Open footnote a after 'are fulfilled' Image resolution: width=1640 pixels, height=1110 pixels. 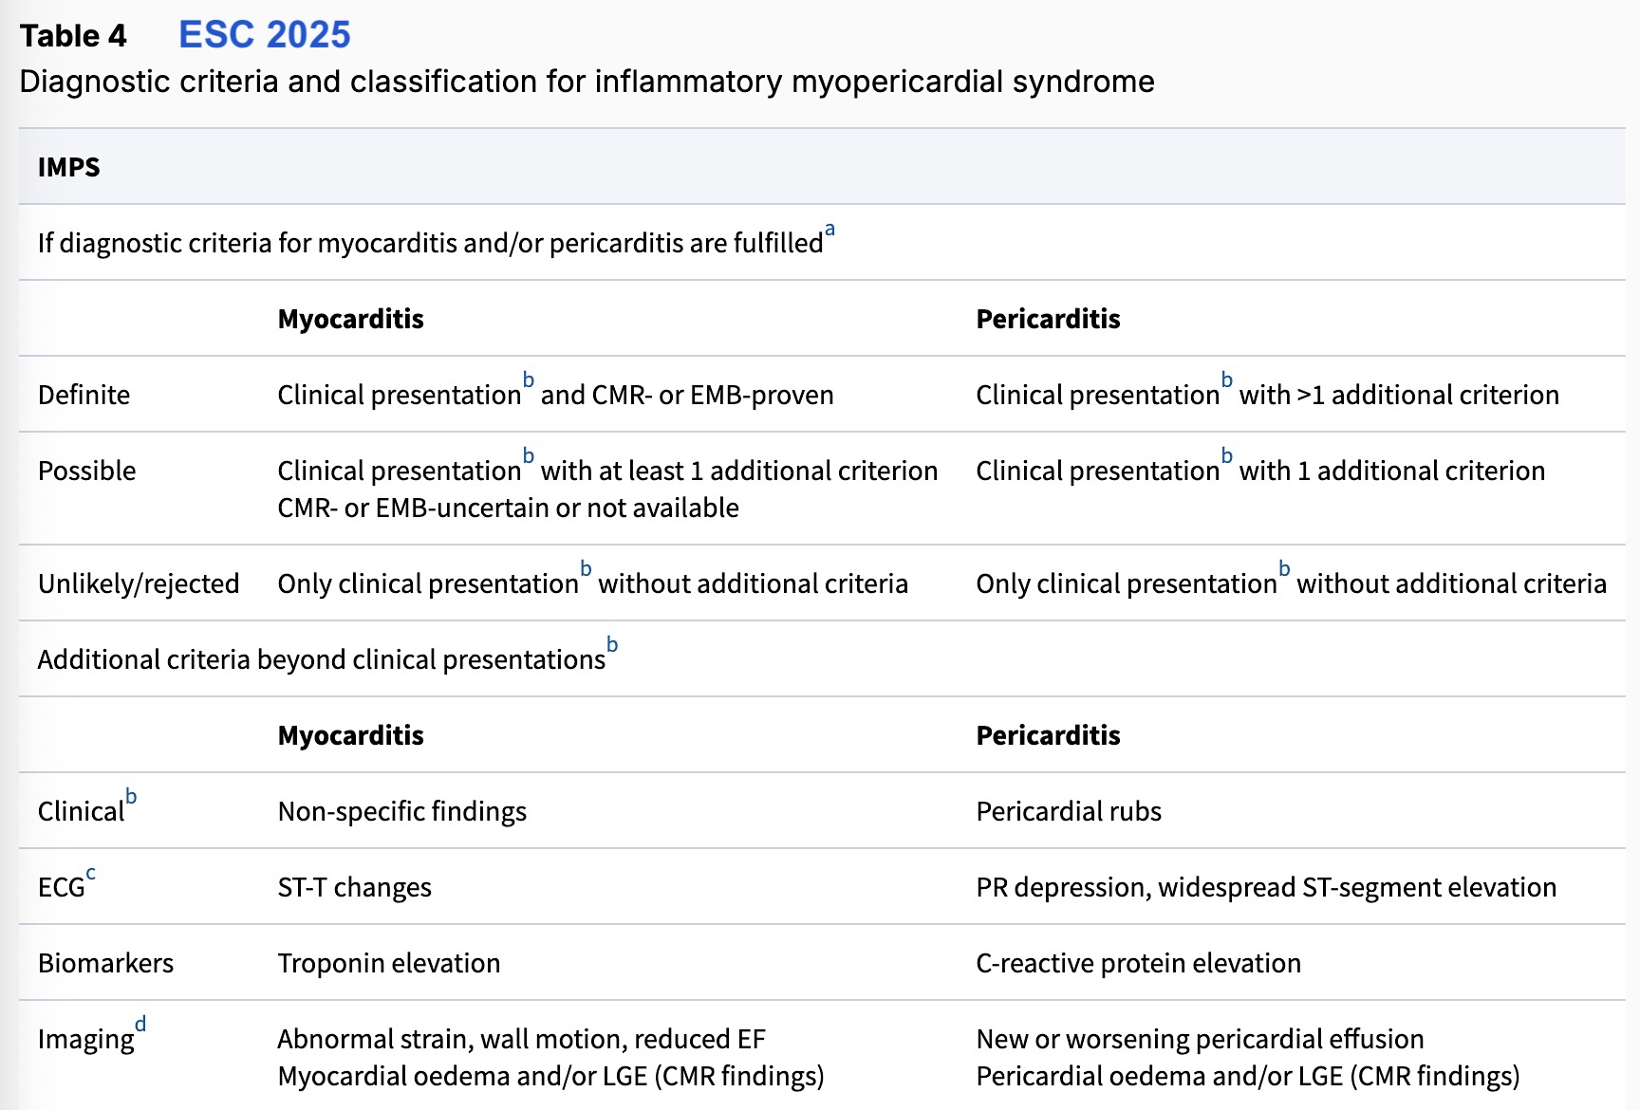829,230
